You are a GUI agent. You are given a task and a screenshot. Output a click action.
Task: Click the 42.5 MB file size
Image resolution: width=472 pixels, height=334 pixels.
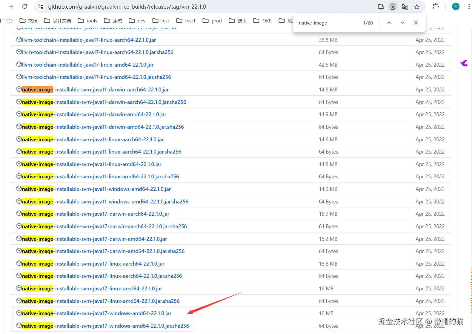click(328, 65)
